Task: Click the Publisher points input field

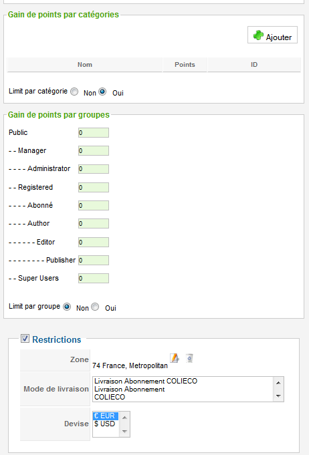Action: pyautogui.click(x=94, y=261)
